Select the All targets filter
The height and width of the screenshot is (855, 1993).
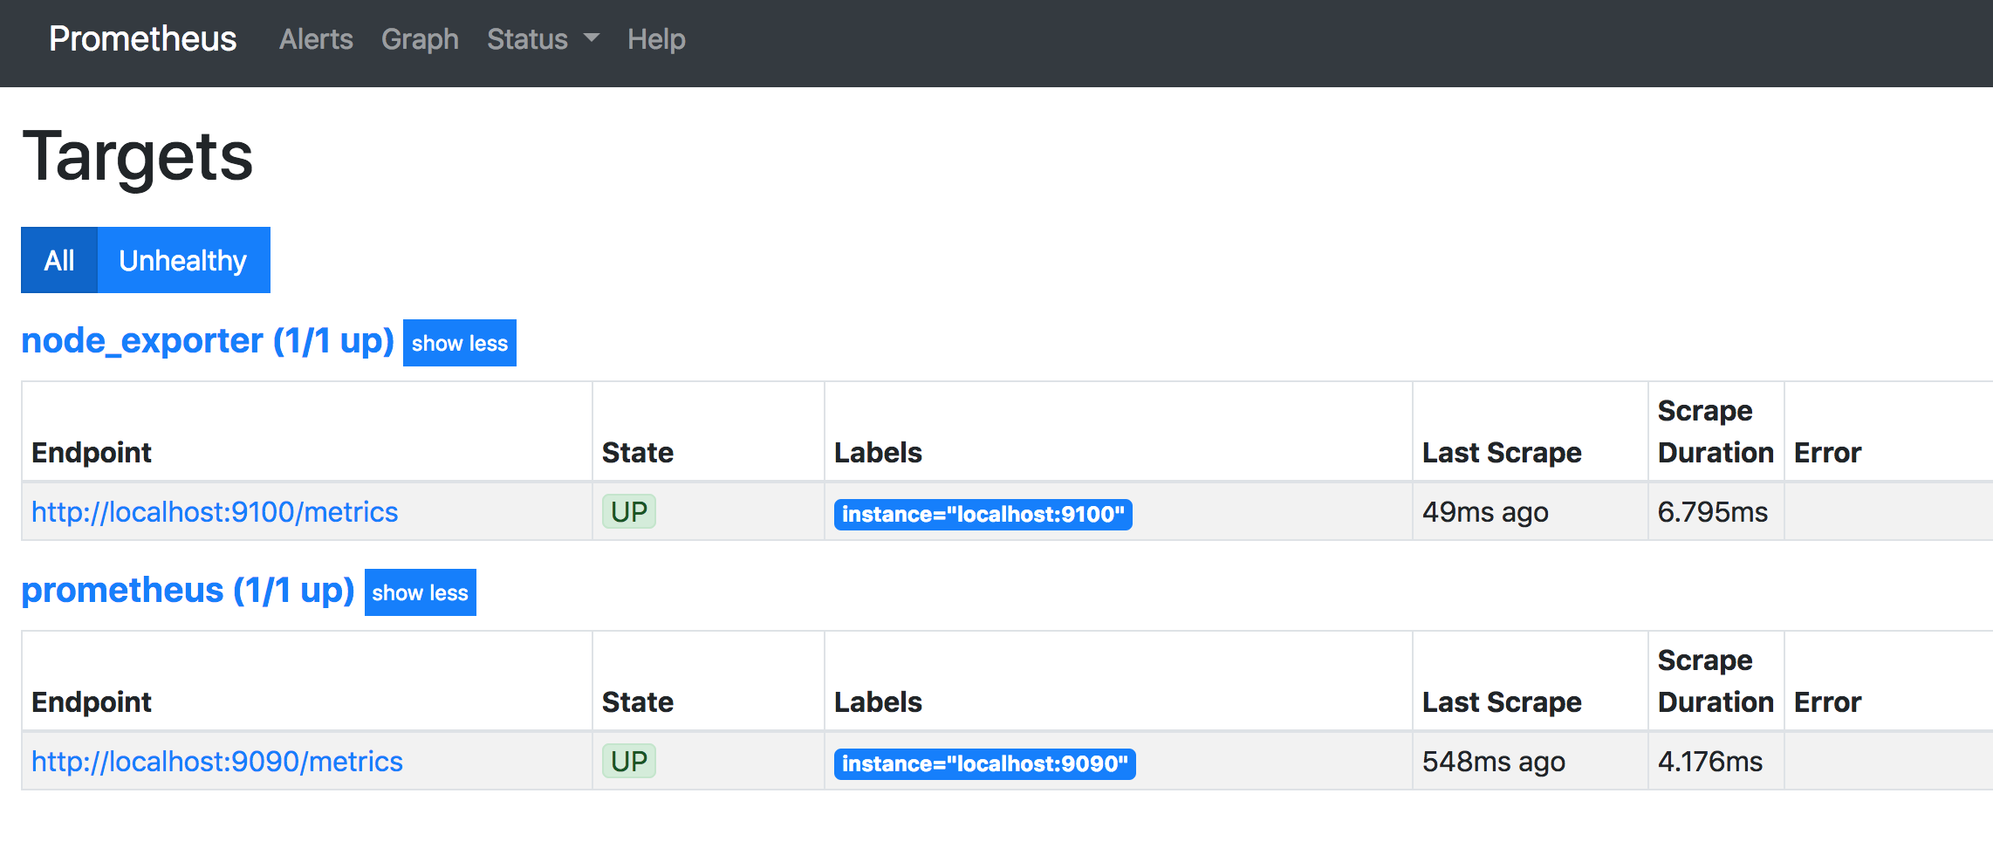pyautogui.click(x=59, y=260)
